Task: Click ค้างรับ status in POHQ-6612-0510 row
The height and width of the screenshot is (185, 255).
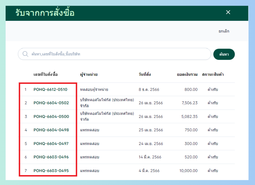Action: 213,89
